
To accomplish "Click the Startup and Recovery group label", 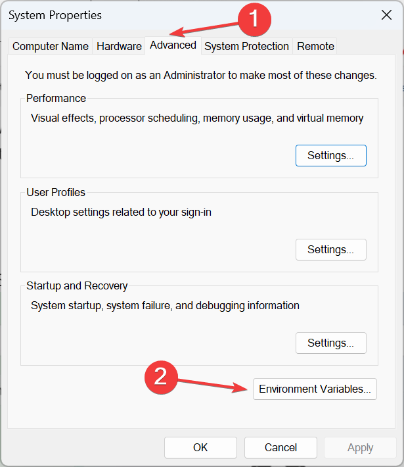I will (77, 286).
